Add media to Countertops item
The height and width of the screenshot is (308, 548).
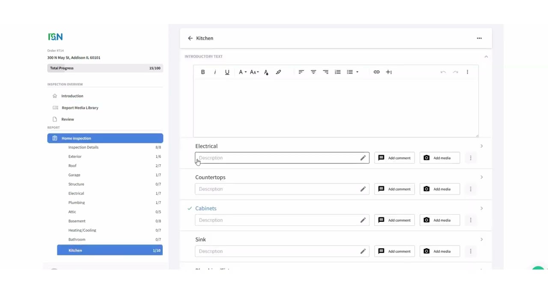coord(440,189)
